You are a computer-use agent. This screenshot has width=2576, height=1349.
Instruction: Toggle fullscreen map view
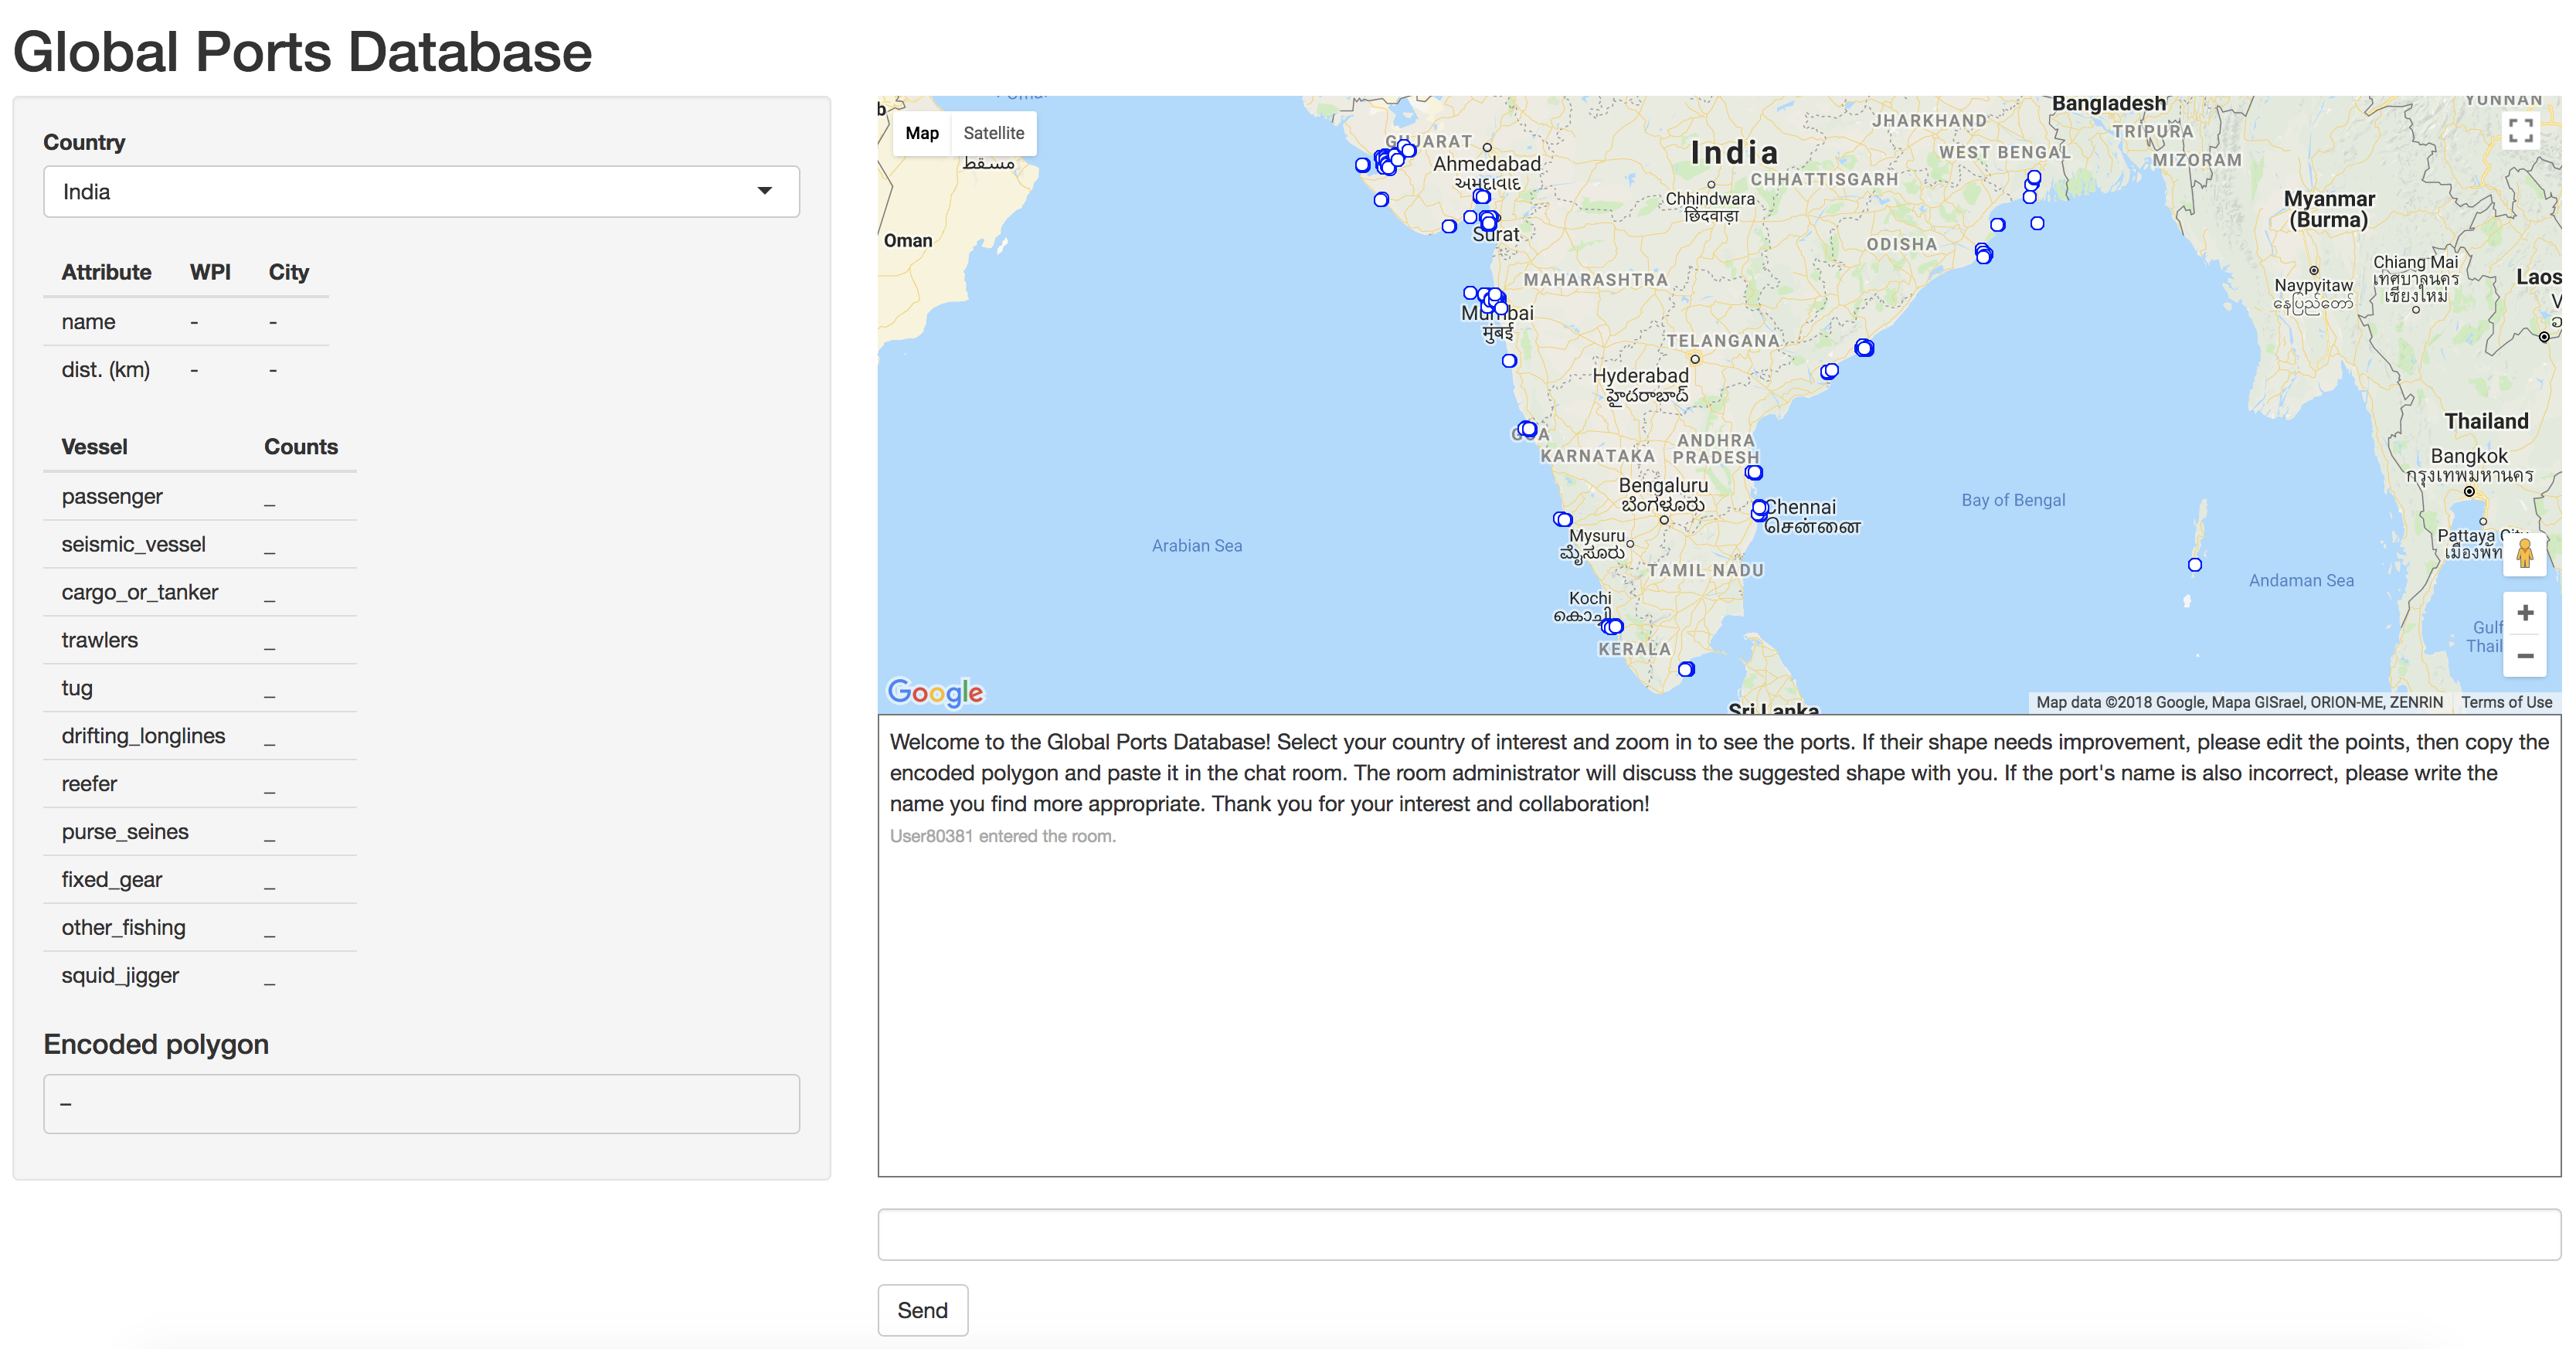click(2521, 131)
